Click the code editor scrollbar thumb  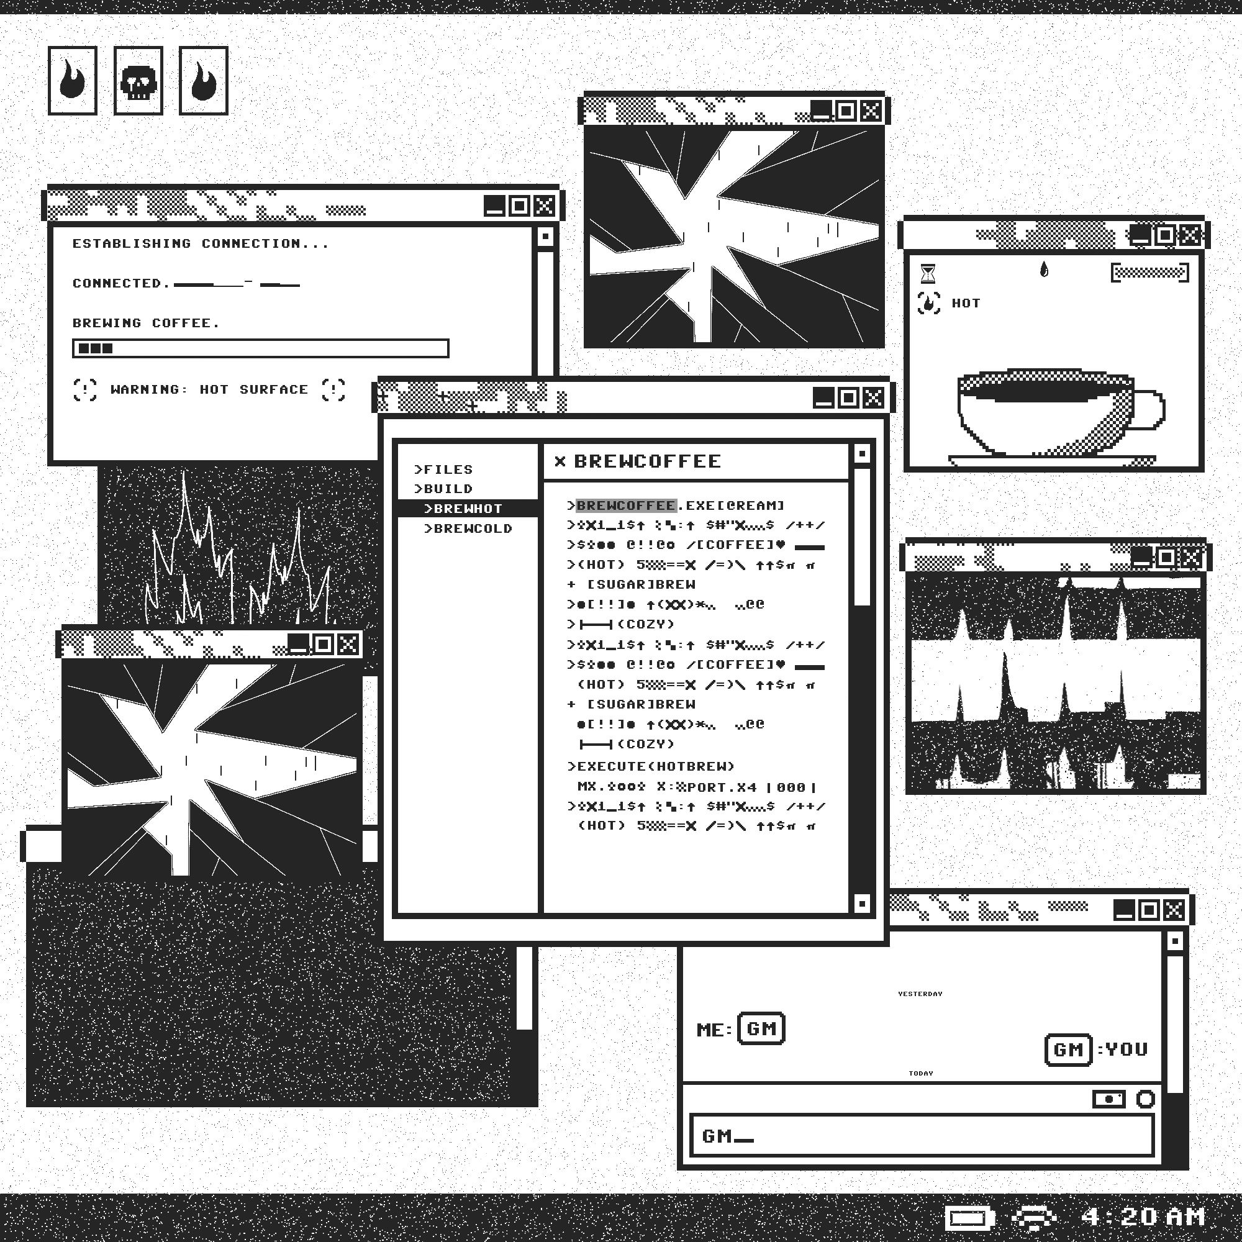(862, 536)
